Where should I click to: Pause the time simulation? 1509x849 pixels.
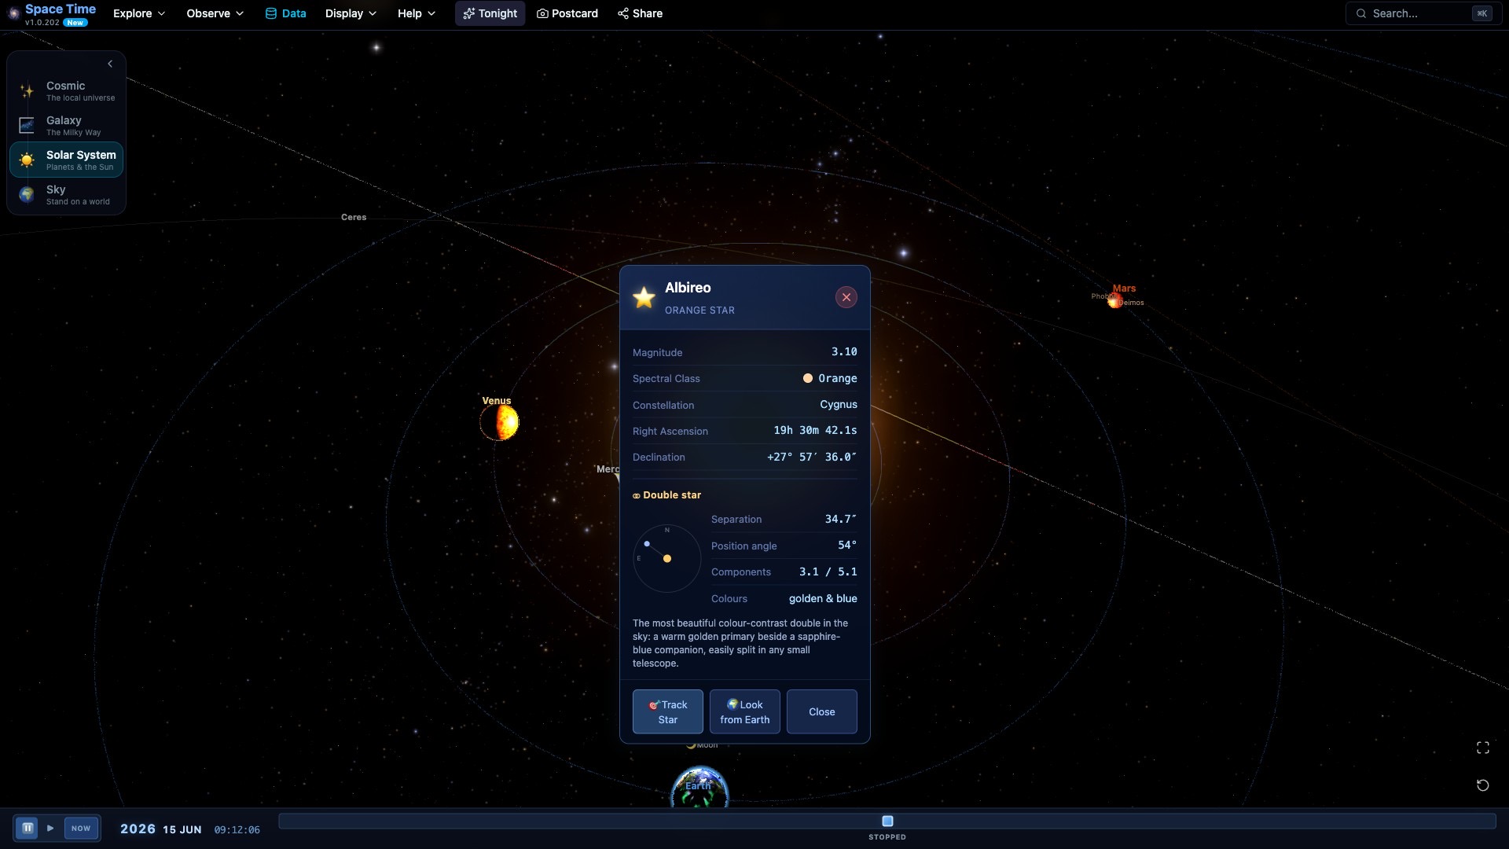point(28,828)
